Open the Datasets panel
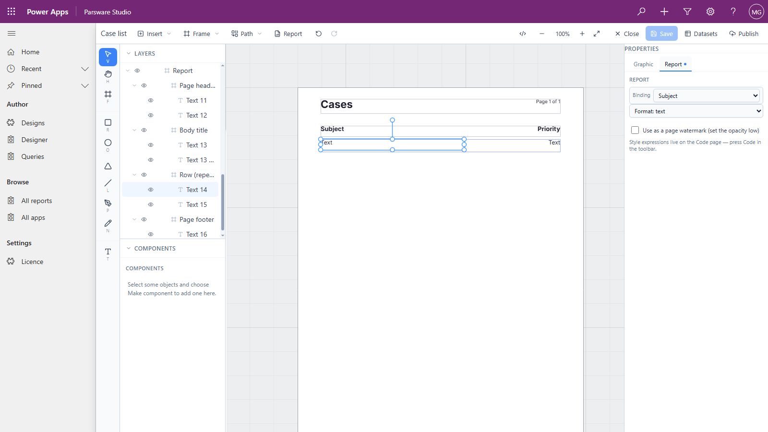 coord(701,34)
